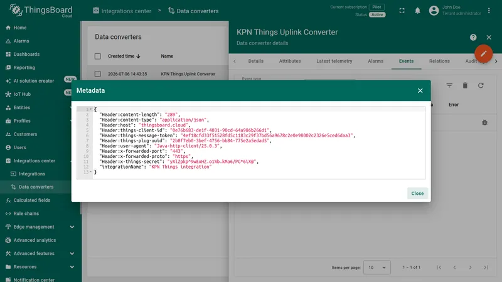Click the Close button in Metadata dialog
The height and width of the screenshot is (282, 502).
tap(417, 194)
